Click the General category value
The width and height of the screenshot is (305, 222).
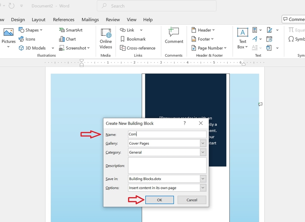135,152
